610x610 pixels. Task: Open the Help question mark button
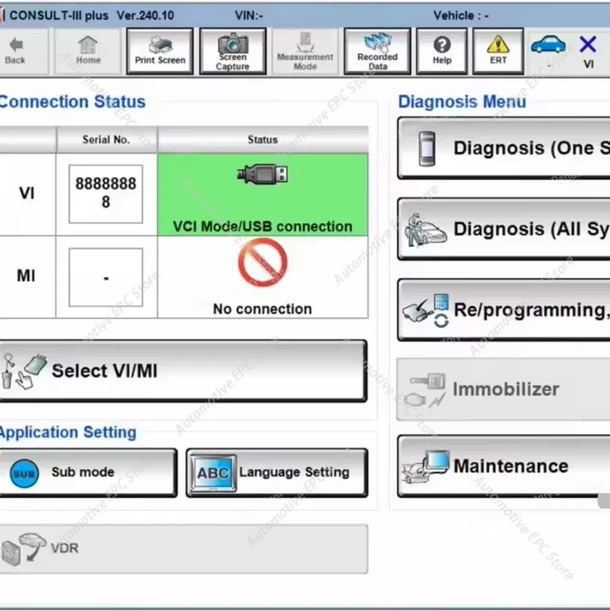point(442,51)
